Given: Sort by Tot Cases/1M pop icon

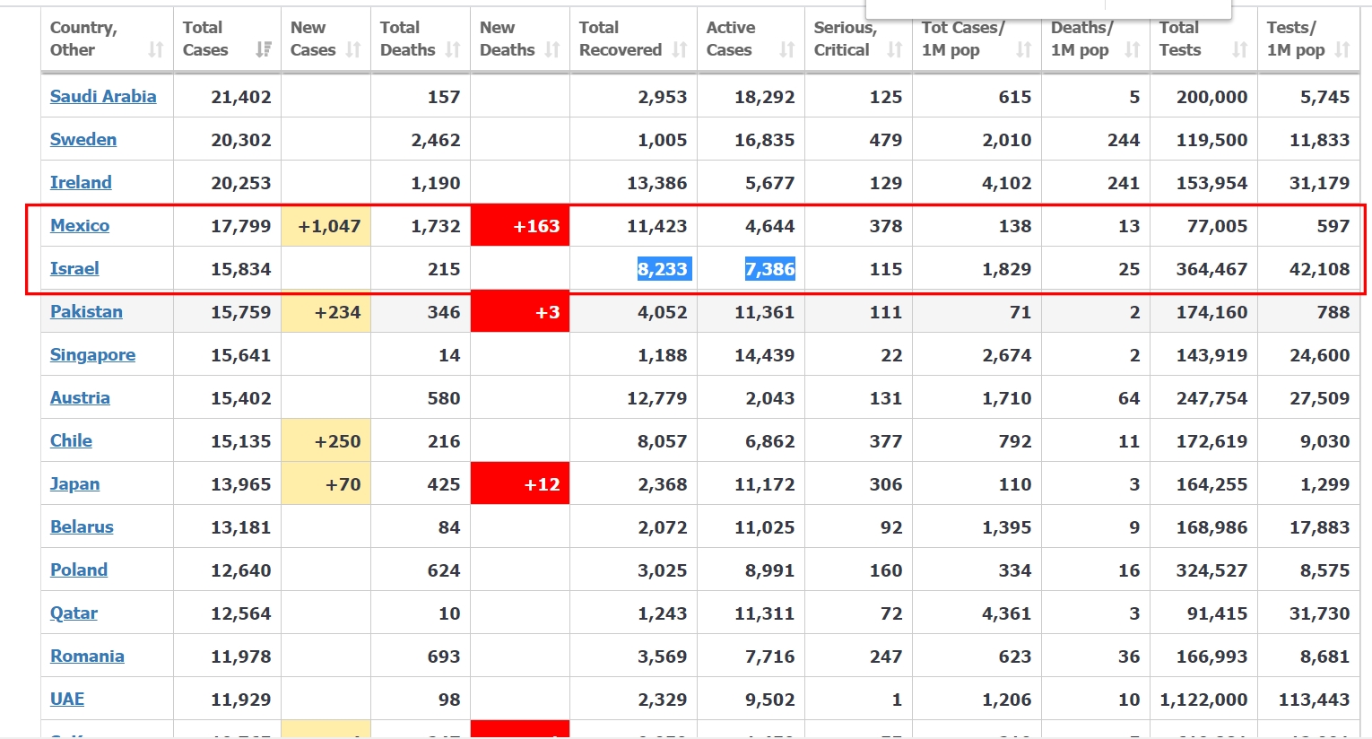Looking at the screenshot, I should click(1024, 50).
